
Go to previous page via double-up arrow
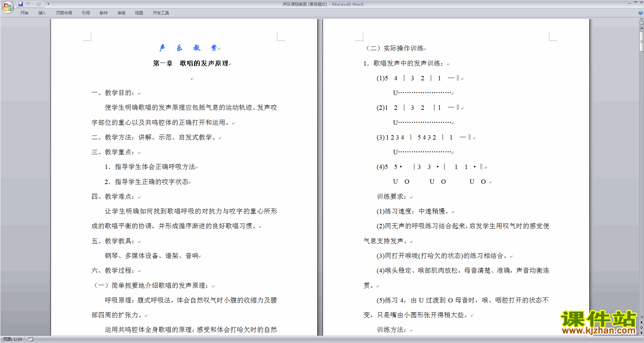[641, 323]
